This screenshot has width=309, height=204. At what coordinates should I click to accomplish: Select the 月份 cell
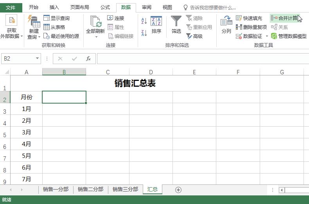[x=27, y=97]
